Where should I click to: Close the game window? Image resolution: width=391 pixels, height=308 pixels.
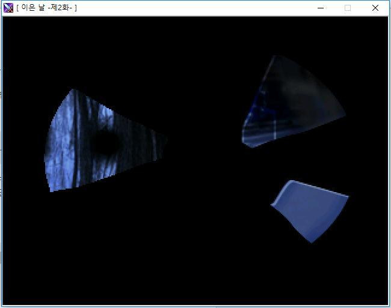click(x=375, y=8)
